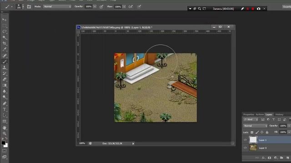
Task: Click the options bar Opacity value field
Action: click(89, 7)
